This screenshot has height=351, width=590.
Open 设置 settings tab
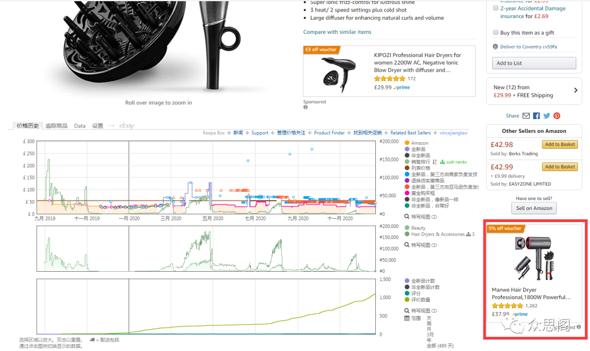pos(97,126)
